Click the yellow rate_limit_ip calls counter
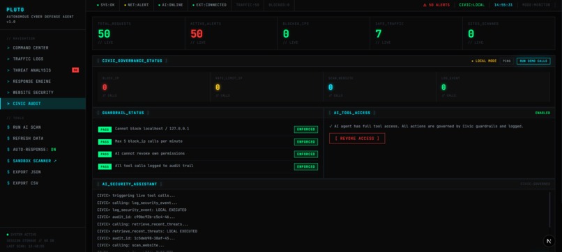Screen dimensions: 562x252 [x=218, y=87]
